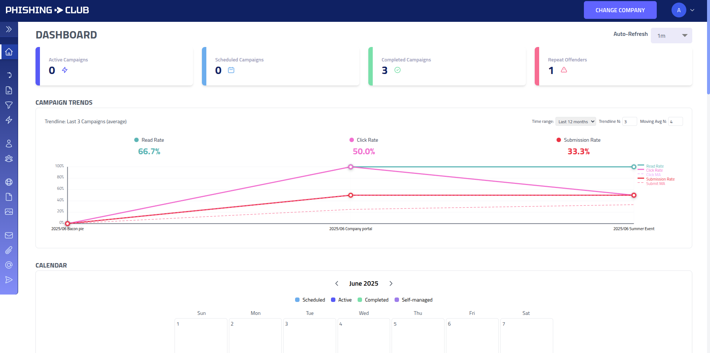
Task: Click the paper plane sending icon in sidebar
Action: (9, 280)
